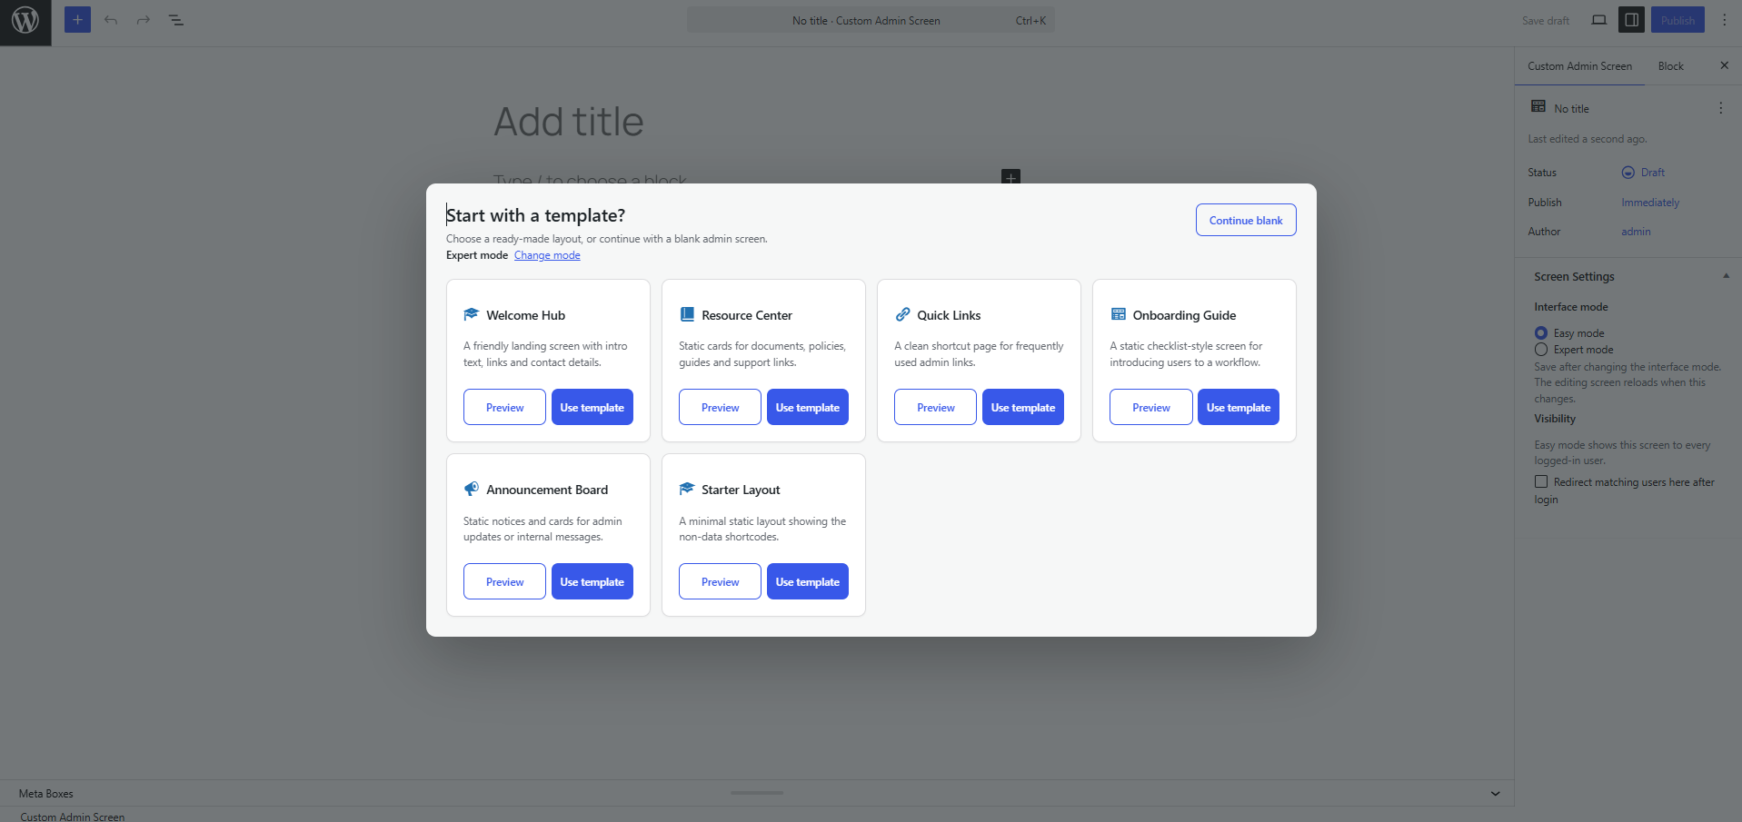Use the Starter Layout template
Screen dimensions: 1742x822
click(x=807, y=581)
